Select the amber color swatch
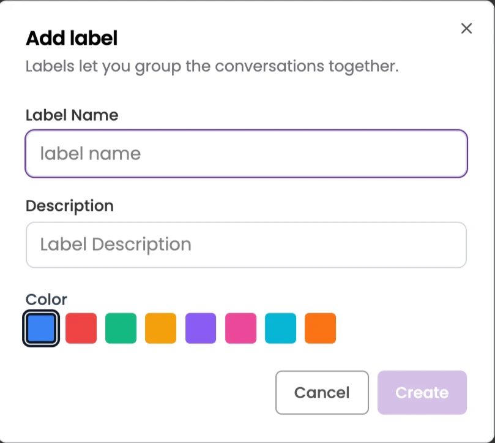Viewport: 495px width, 443px height. [160, 328]
